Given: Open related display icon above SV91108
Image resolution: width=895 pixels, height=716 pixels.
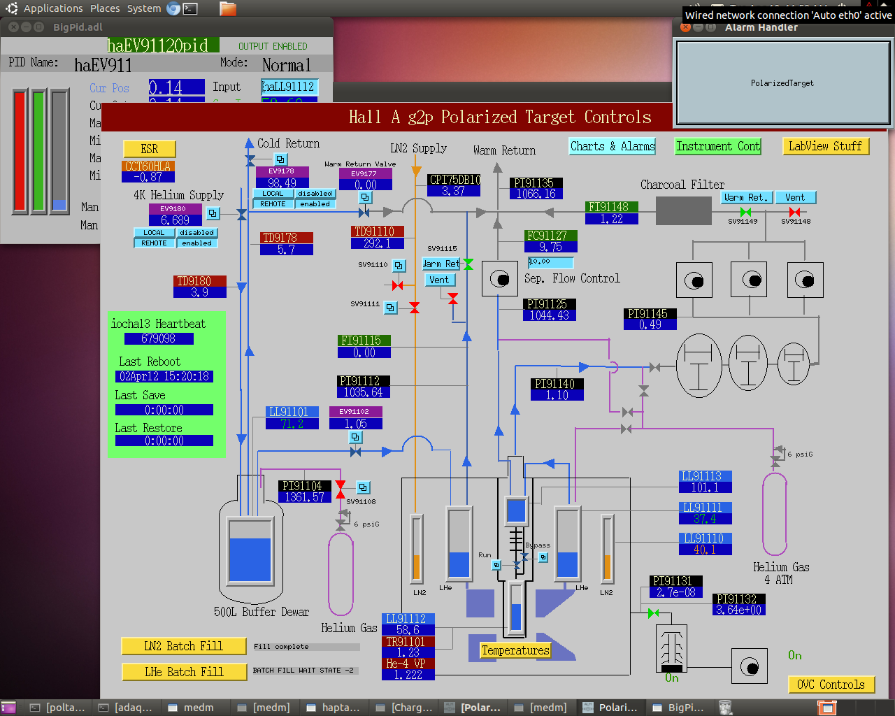Looking at the screenshot, I should [x=363, y=487].
